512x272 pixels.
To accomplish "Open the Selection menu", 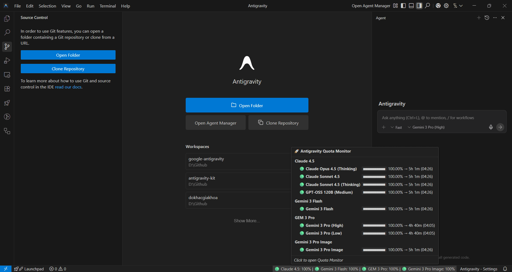I will pyautogui.click(x=47, y=6).
